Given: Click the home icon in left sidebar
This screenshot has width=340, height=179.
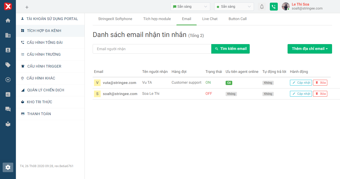Looking at the screenshot, I should click(x=8, y=21).
